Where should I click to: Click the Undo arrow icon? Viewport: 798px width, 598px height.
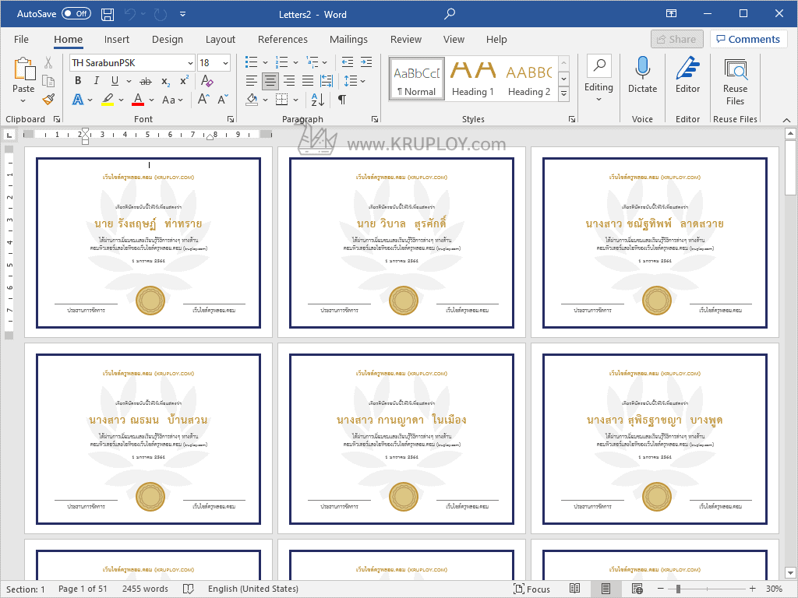point(130,14)
